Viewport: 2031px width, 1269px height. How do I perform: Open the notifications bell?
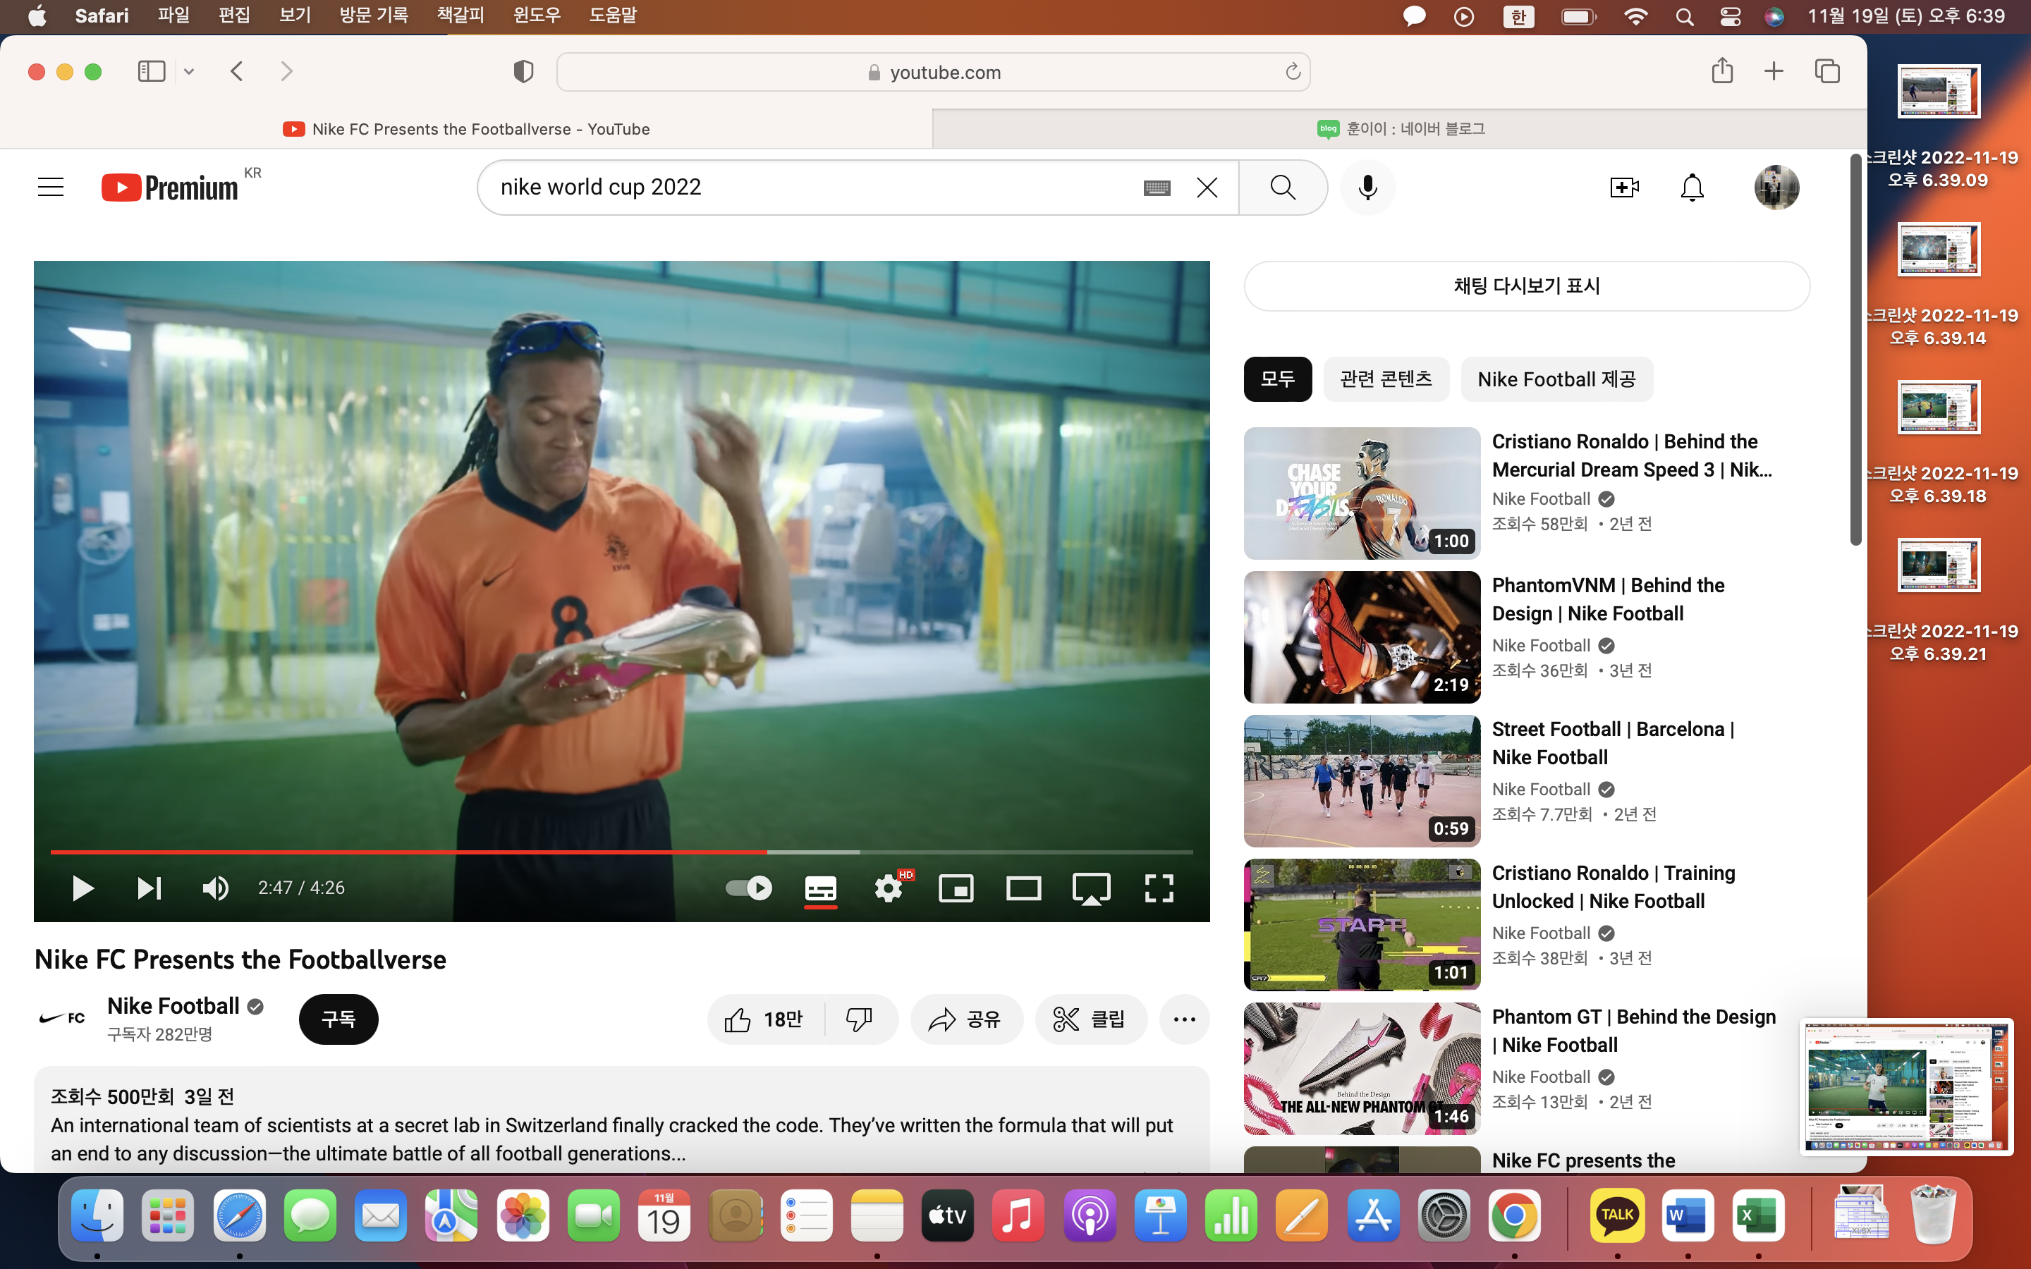tap(1692, 187)
